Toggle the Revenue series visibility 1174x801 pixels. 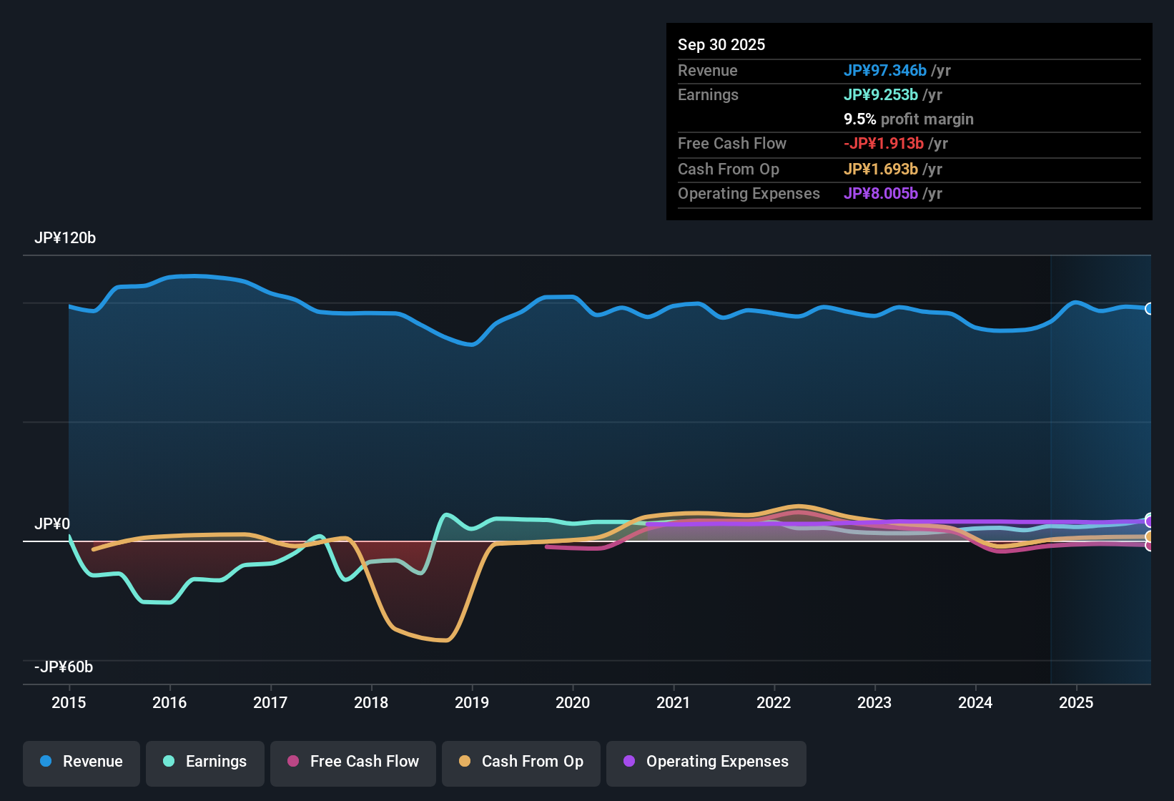[81, 762]
